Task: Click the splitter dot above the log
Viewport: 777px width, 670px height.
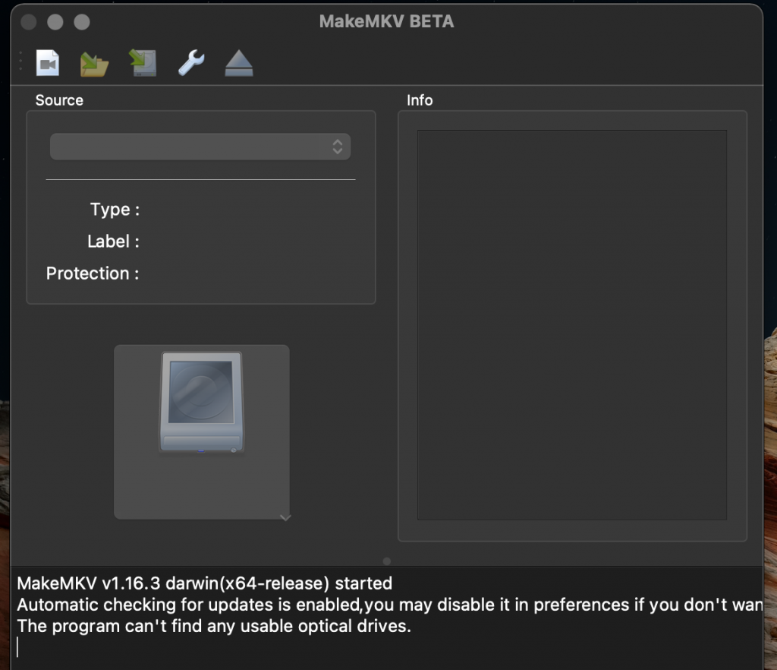Action: tap(387, 561)
